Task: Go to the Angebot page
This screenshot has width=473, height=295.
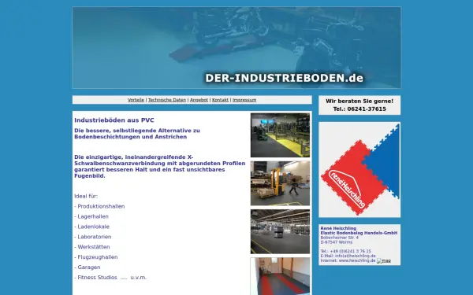Action: [x=199, y=100]
